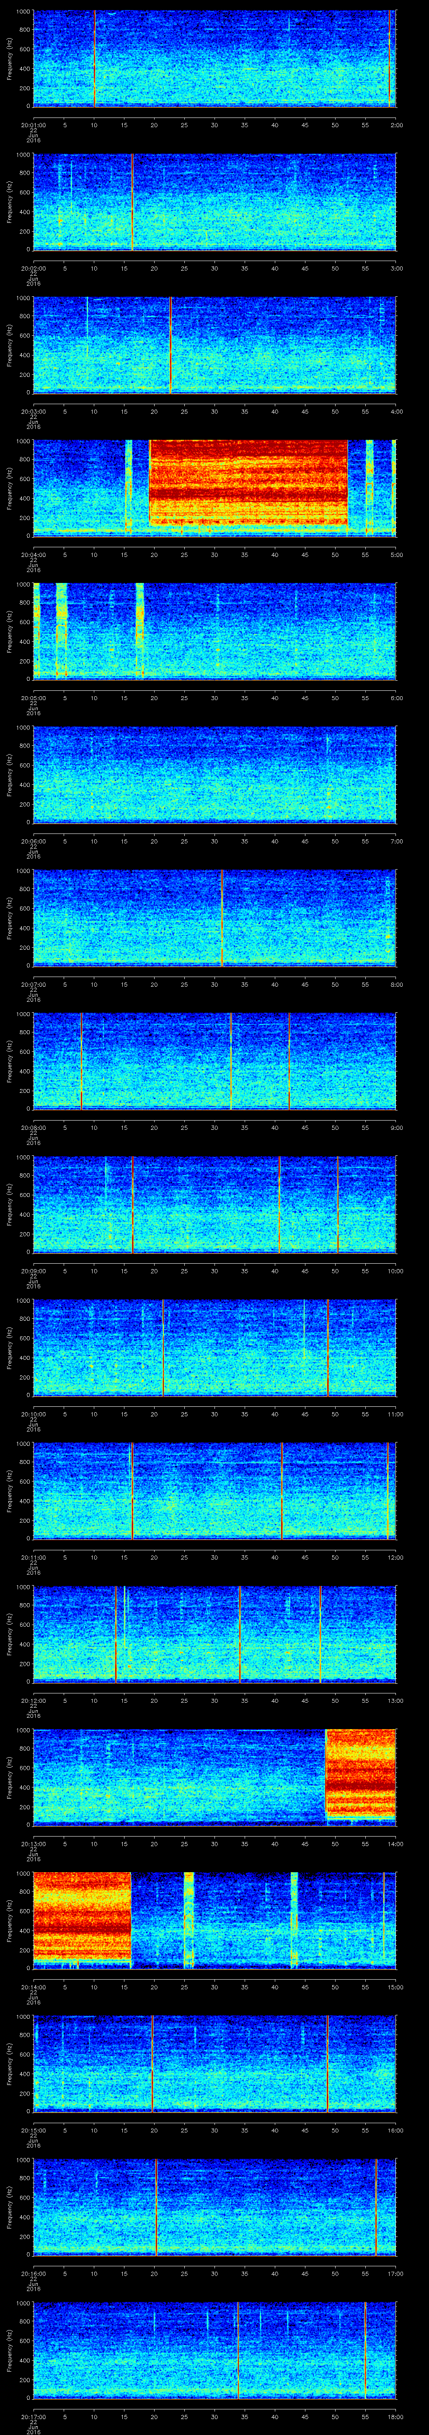Click the 45-second tick label under the 20:06:00 panel

[305, 841]
